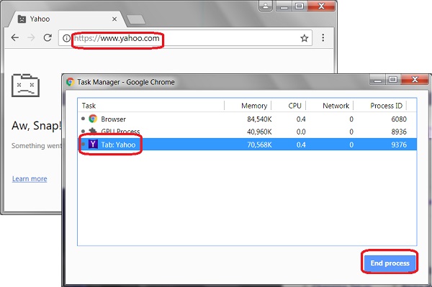Click the Chrome back arrow
Viewport: 432px width, 287px height.
tap(15, 37)
